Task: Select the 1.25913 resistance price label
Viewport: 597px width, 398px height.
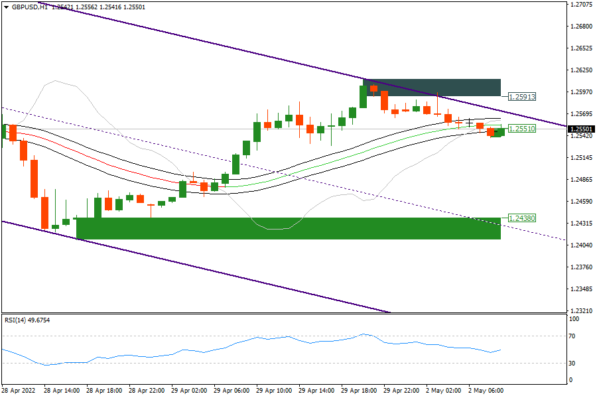Action: click(x=521, y=96)
